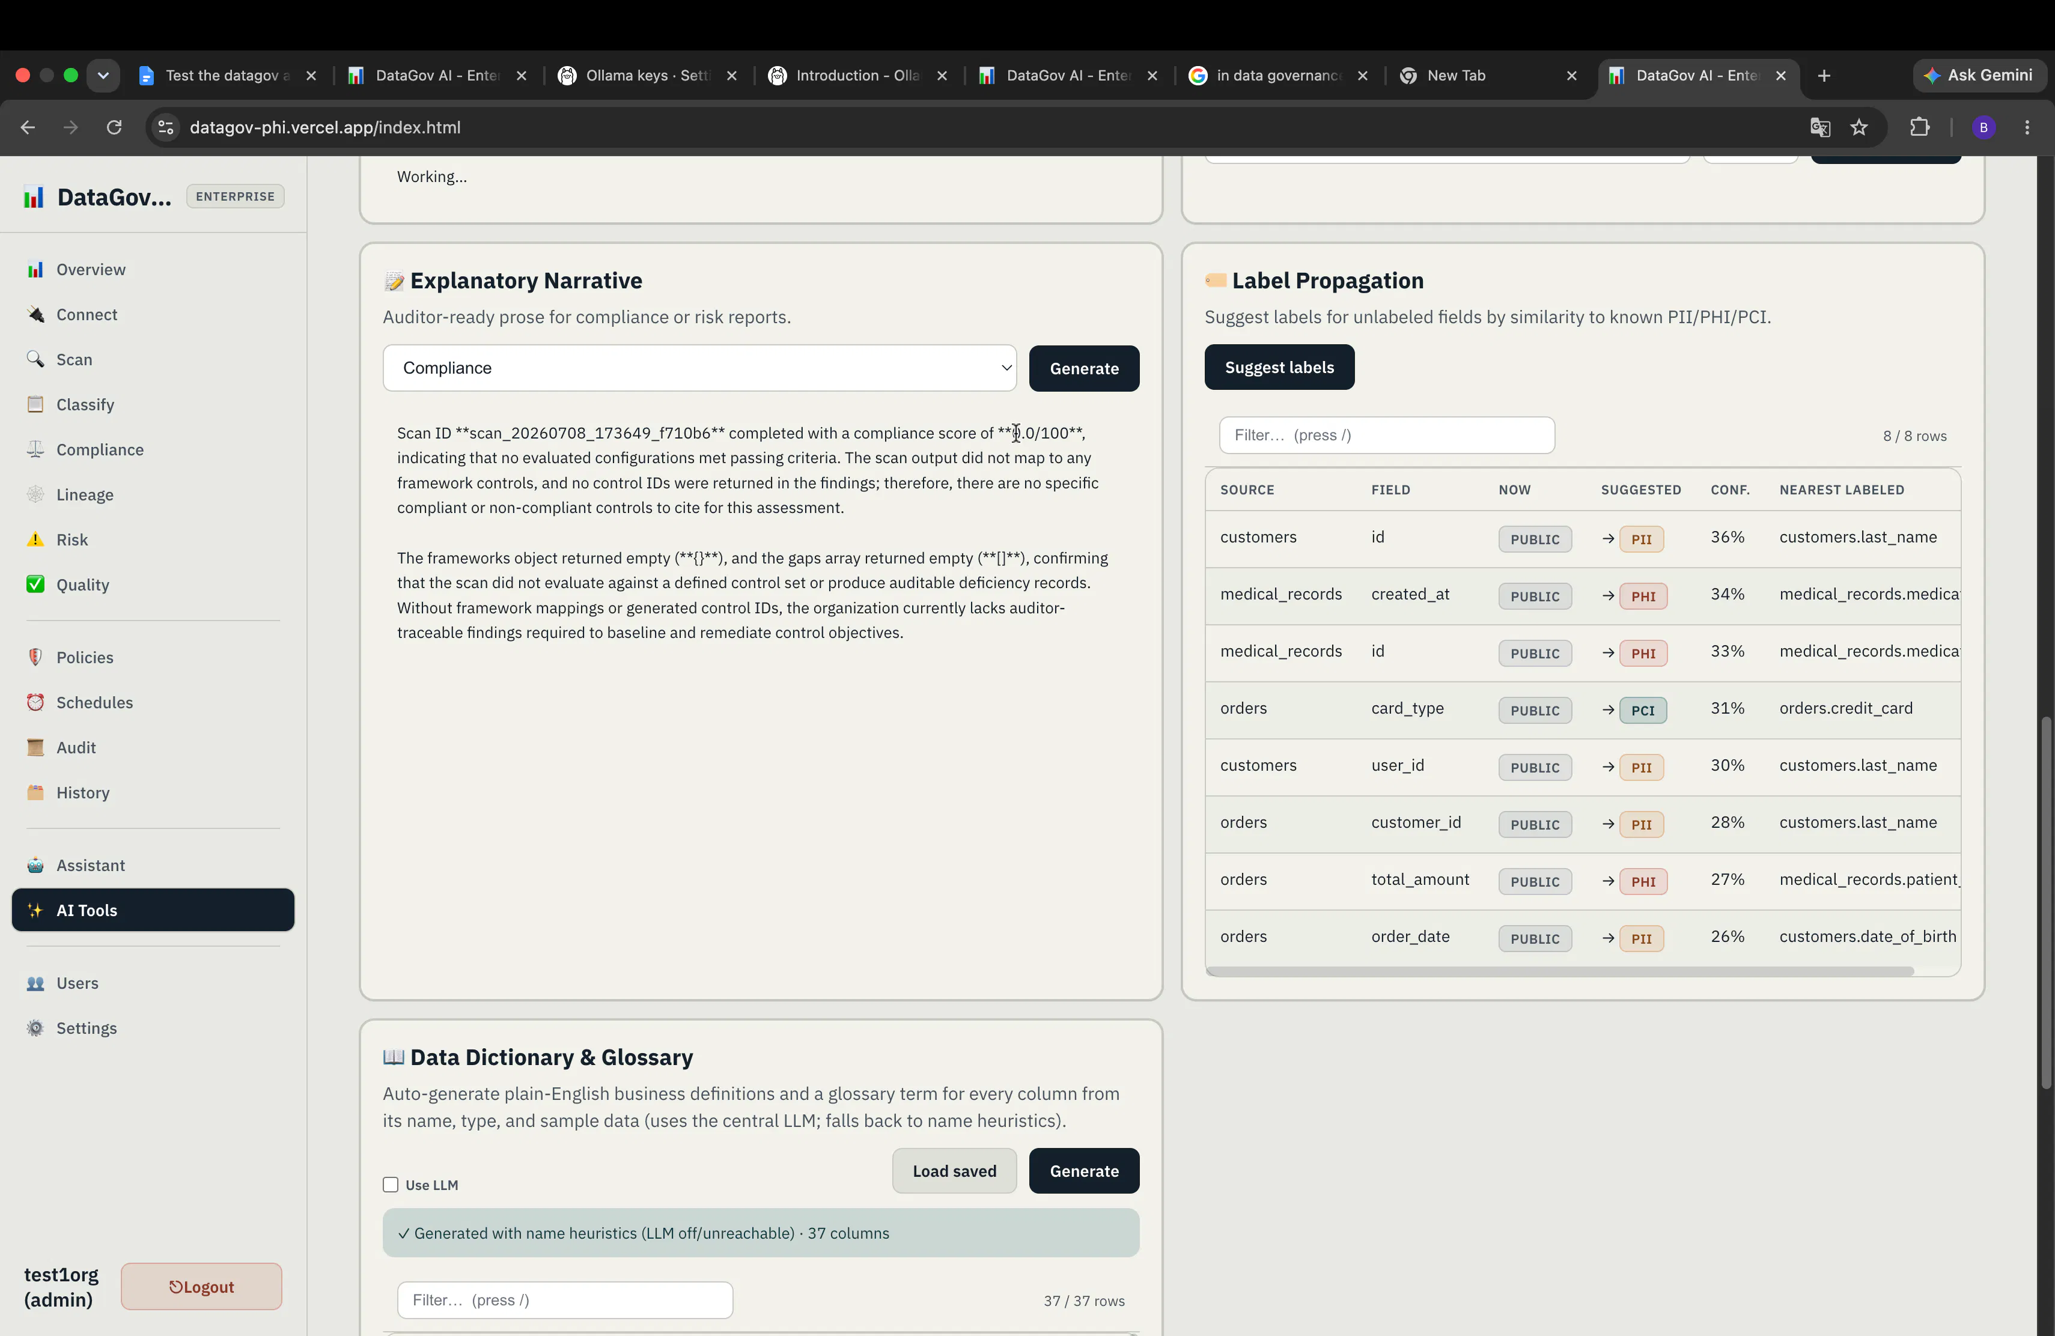The height and width of the screenshot is (1336, 2055).
Task: Click the Logout button
Action: click(201, 1286)
